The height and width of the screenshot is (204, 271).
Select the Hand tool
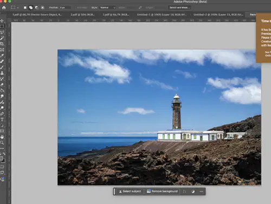(2, 137)
